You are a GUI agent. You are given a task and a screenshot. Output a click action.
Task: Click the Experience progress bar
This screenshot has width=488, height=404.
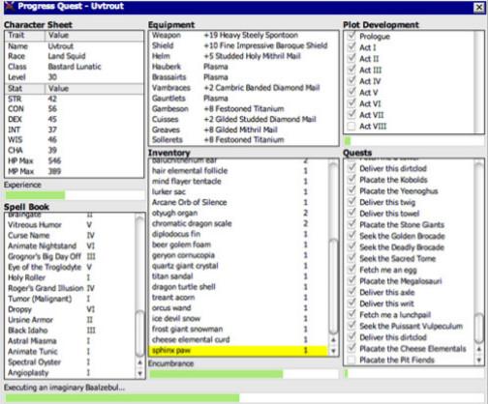pyautogui.click(x=75, y=195)
